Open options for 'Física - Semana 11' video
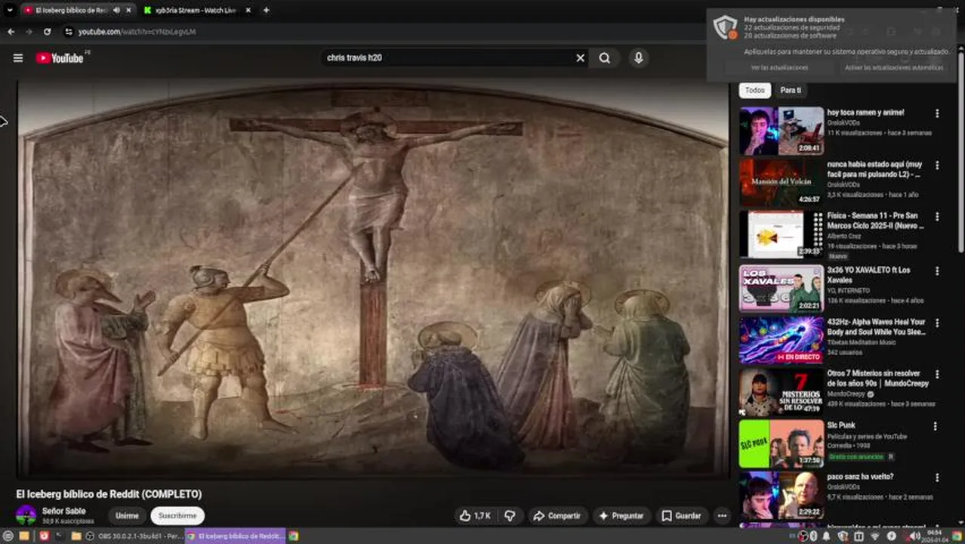 pyautogui.click(x=937, y=217)
